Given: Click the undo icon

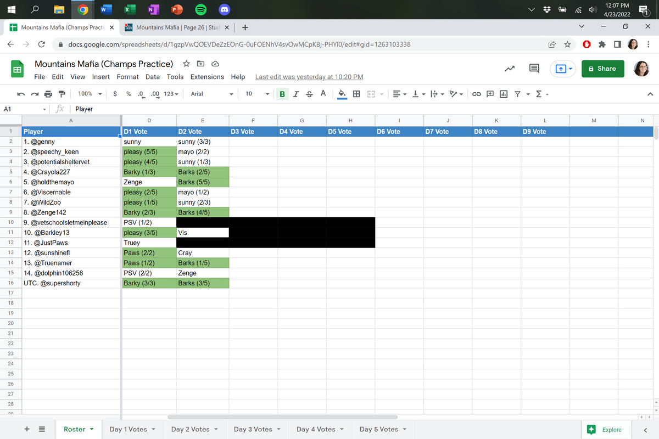Looking at the screenshot, I should 21,94.
